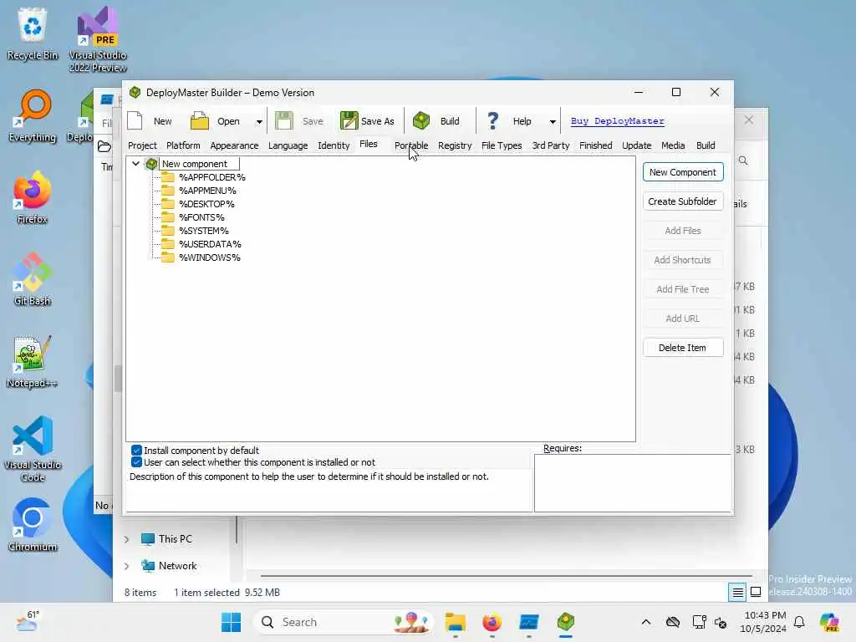Switch to the Portable tab
This screenshot has height=642, width=856.
(x=411, y=145)
